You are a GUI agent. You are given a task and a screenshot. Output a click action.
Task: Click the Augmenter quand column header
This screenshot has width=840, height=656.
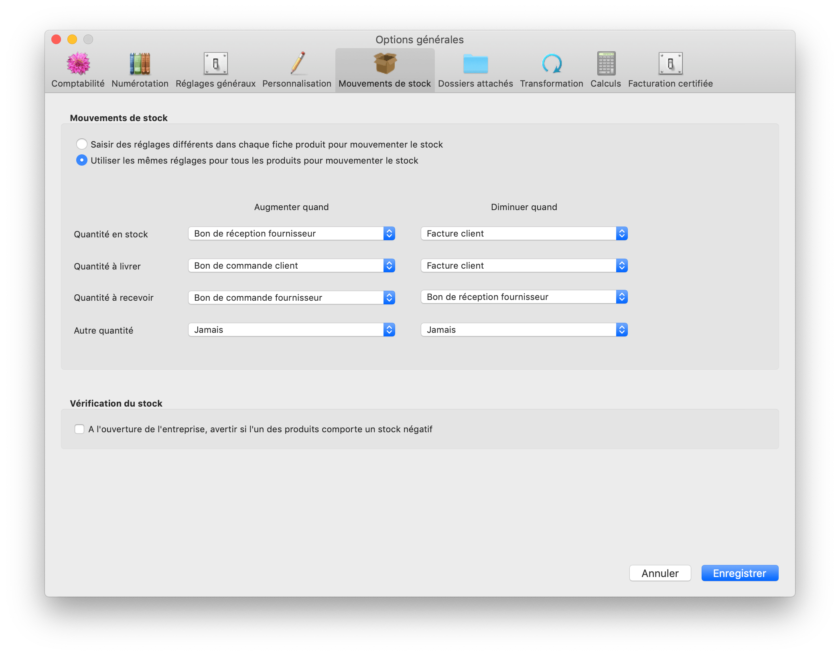click(x=291, y=207)
